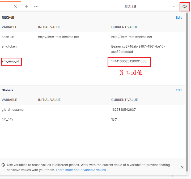Screen dimensions: 191x179
Task: Click the vertical scrollbar of the panel
Action: click(x=187, y=92)
